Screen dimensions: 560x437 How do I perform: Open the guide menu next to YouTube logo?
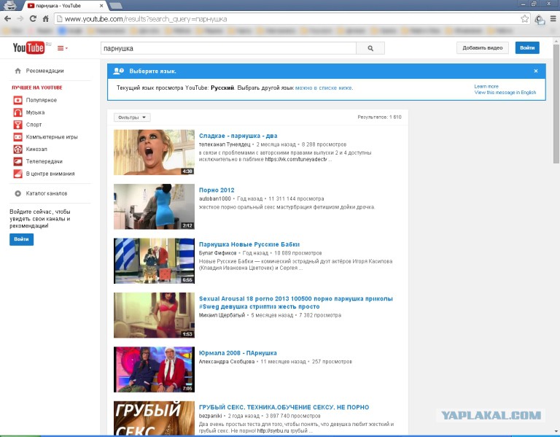(62, 48)
